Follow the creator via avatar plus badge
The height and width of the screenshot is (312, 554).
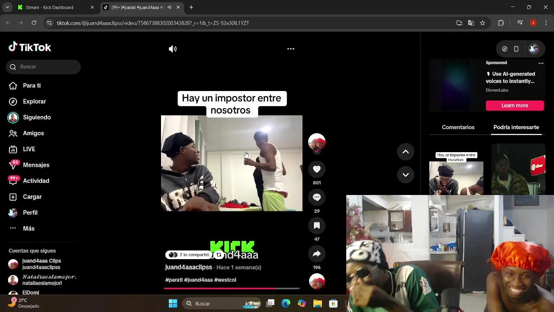click(317, 151)
